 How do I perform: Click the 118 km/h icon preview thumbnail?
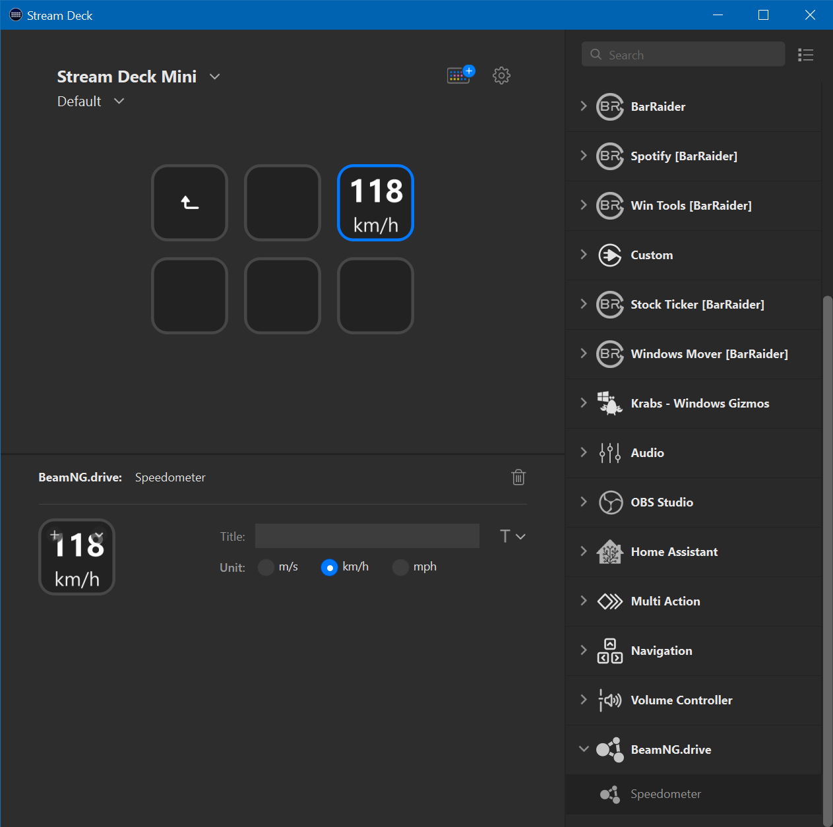point(77,557)
